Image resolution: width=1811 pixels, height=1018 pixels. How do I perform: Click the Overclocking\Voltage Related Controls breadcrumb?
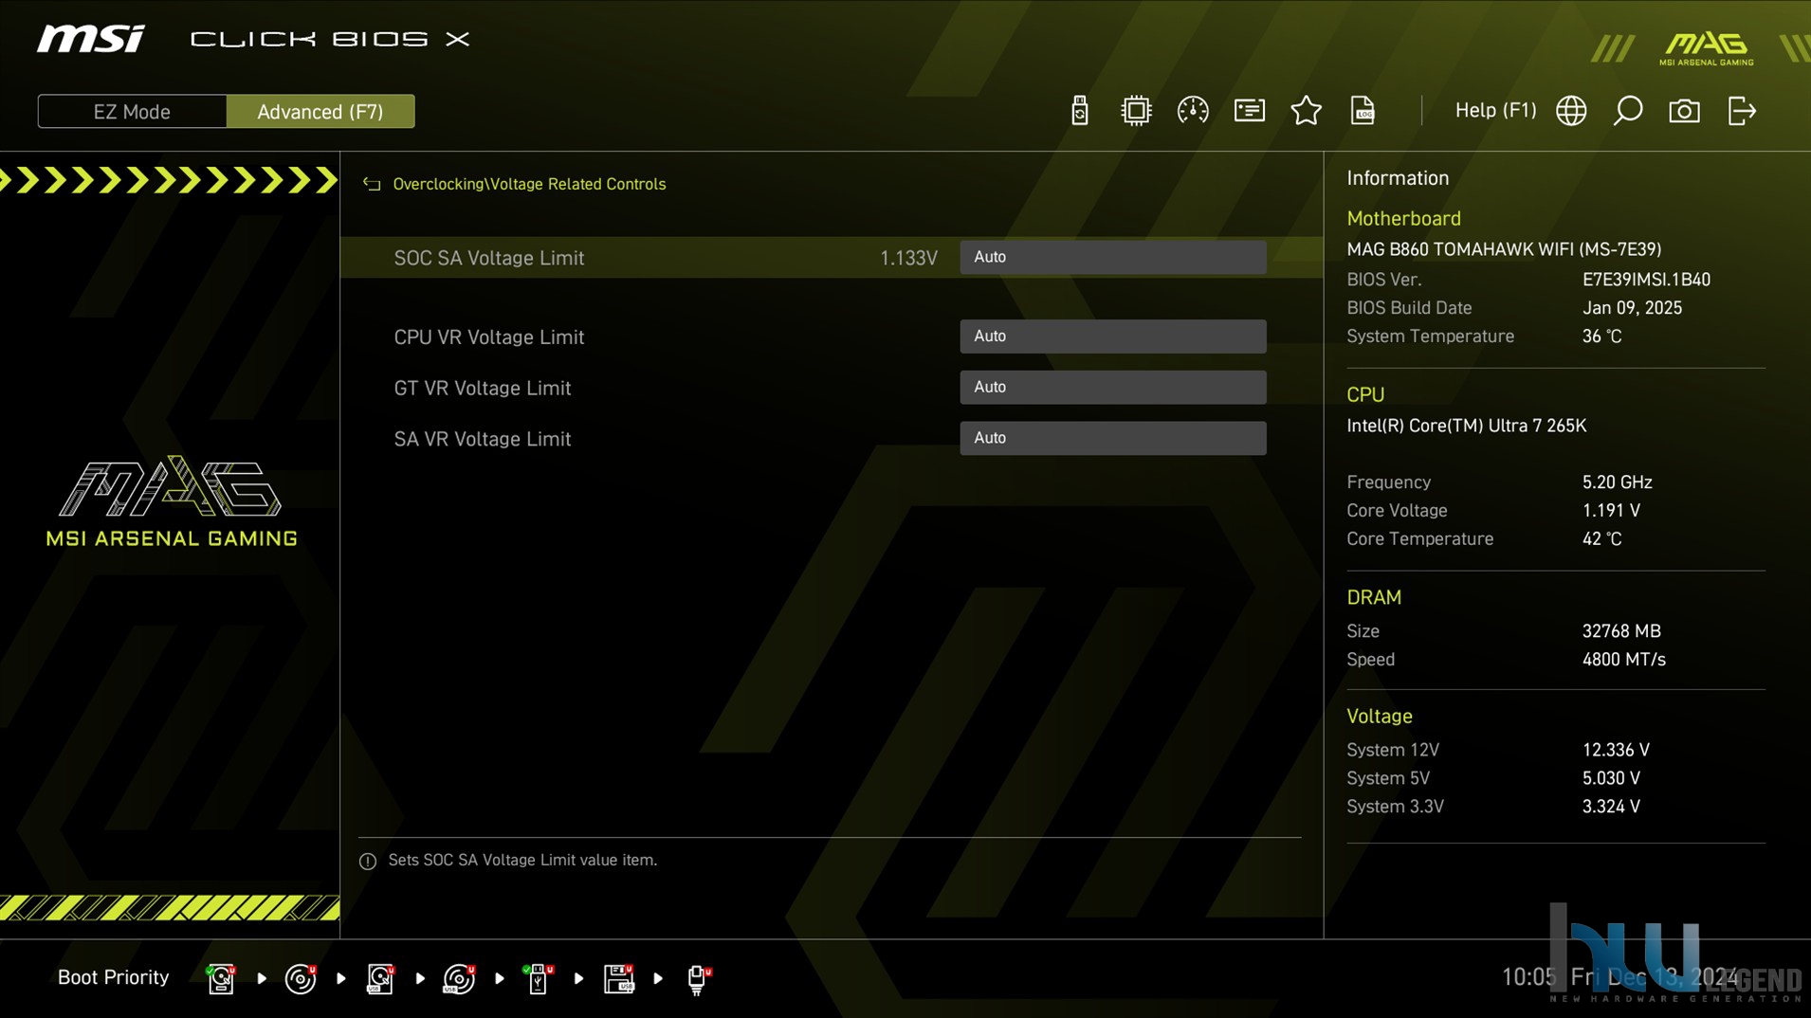(529, 184)
